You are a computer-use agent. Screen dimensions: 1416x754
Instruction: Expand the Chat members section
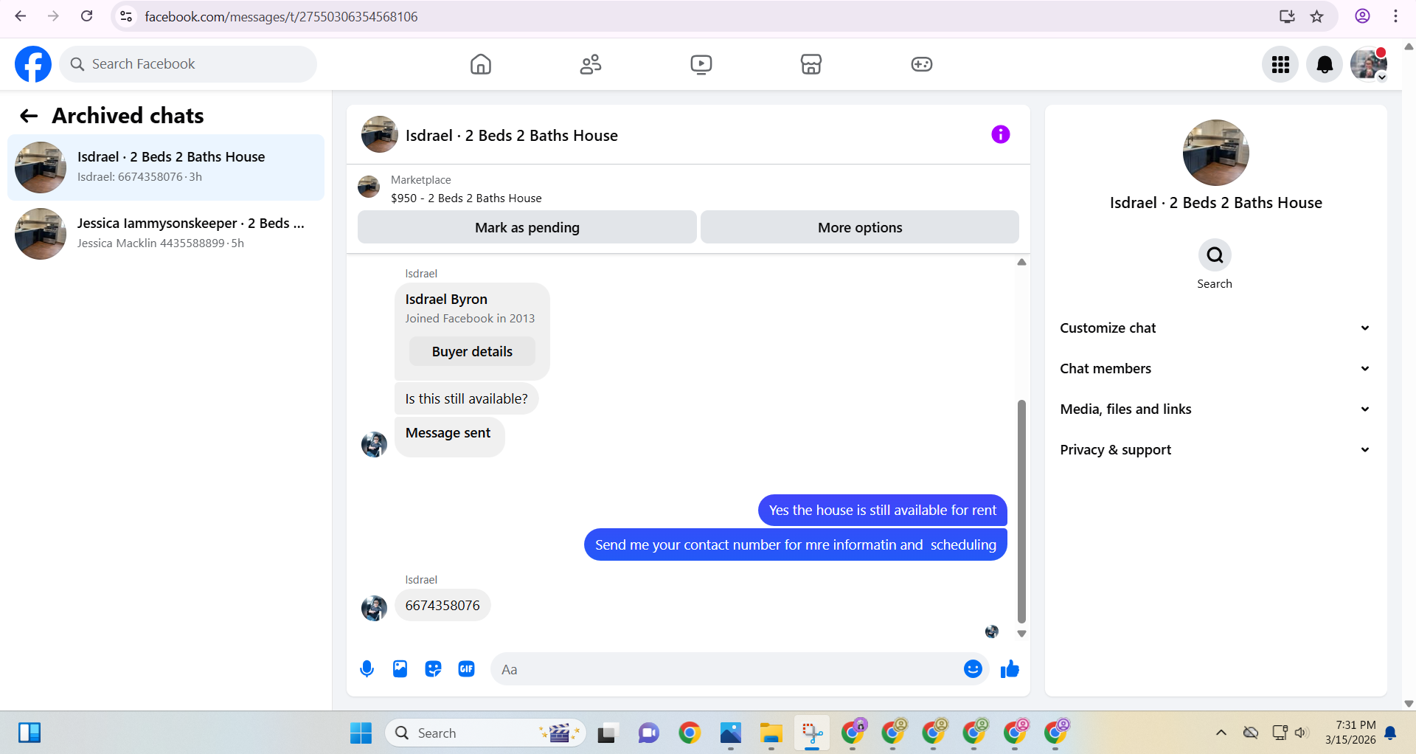pyautogui.click(x=1215, y=369)
